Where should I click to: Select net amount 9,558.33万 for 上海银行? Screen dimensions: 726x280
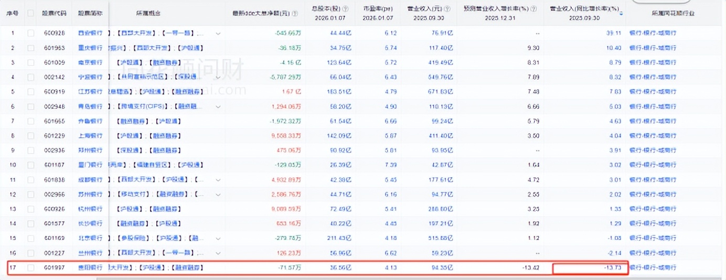point(286,136)
